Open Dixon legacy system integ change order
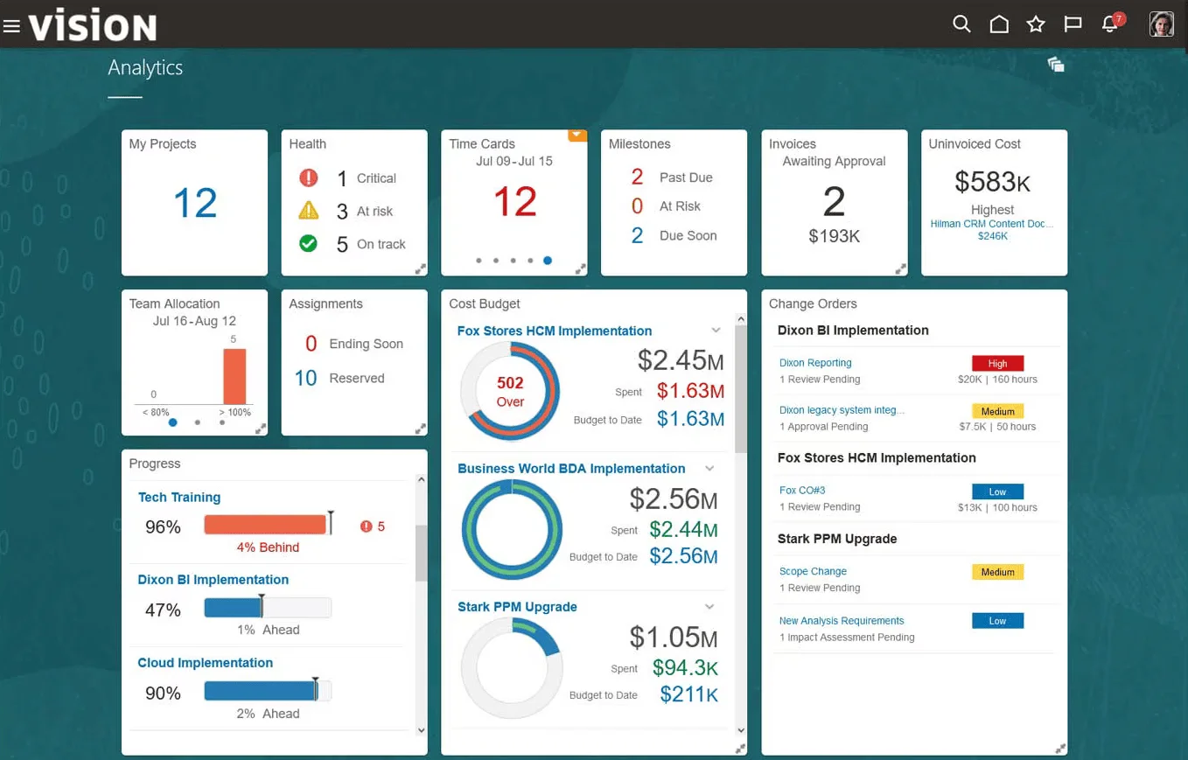This screenshot has height=760, width=1188. (x=842, y=410)
